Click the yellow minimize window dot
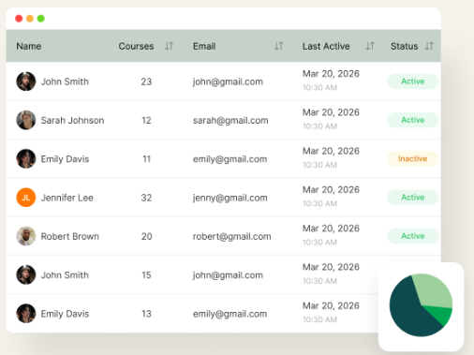This screenshot has height=355, width=474. pos(30,19)
